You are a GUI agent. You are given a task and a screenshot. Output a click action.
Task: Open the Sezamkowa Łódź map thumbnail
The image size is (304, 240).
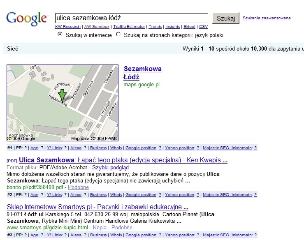(x=63, y=103)
